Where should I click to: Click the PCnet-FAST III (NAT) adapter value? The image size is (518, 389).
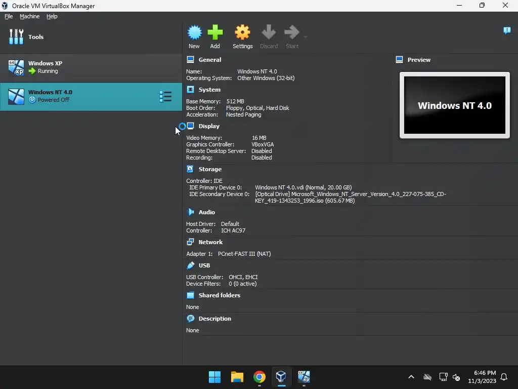[244, 254]
